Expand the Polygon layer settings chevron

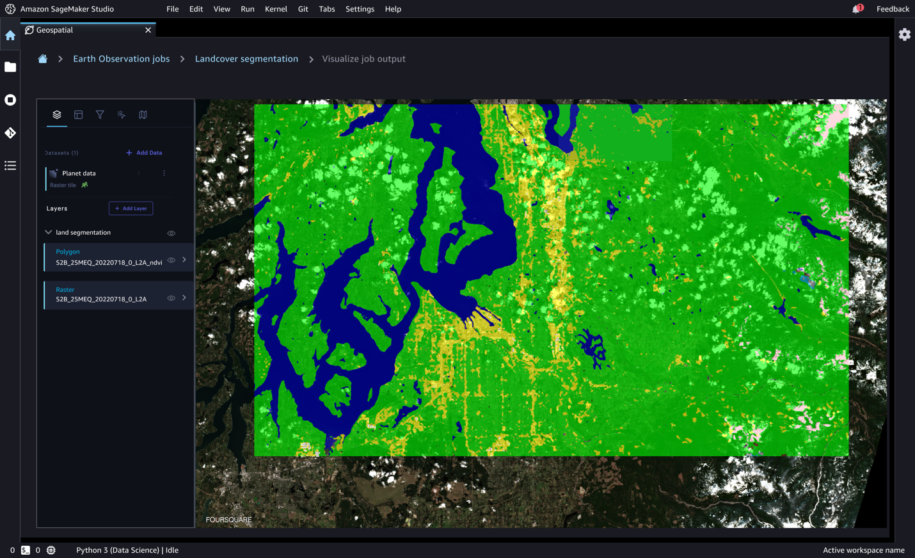[184, 260]
